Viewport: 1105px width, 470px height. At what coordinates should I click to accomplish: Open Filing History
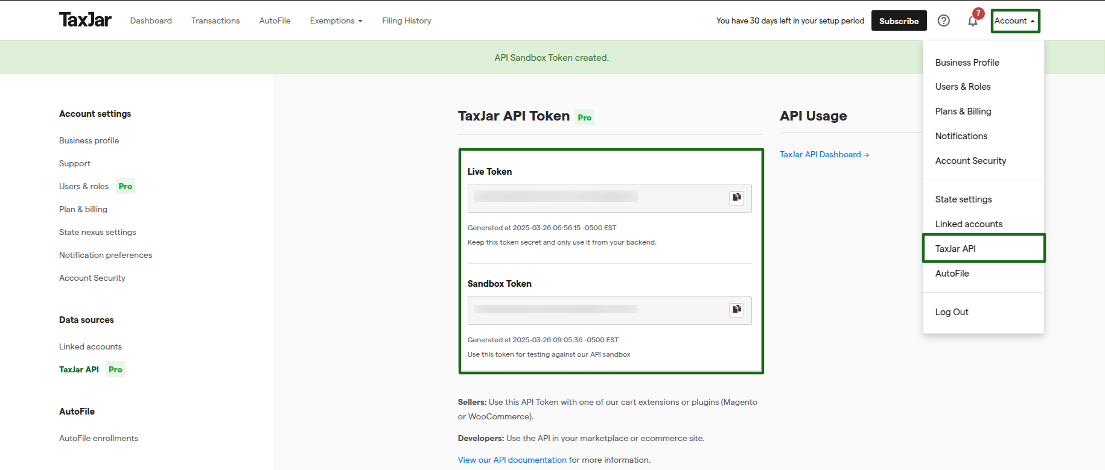point(407,20)
